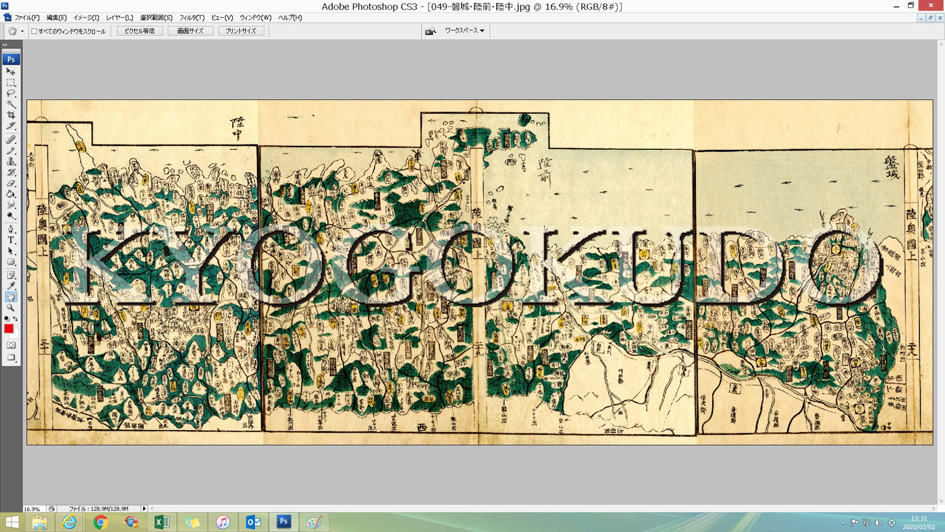The width and height of the screenshot is (945, 532).
Task: Click the 16.9% zoom field
Action: [x=32, y=508]
